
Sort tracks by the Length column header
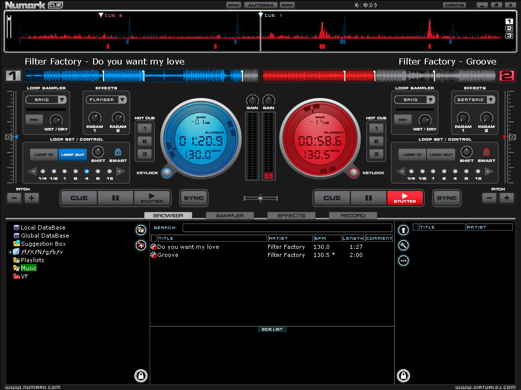click(353, 238)
